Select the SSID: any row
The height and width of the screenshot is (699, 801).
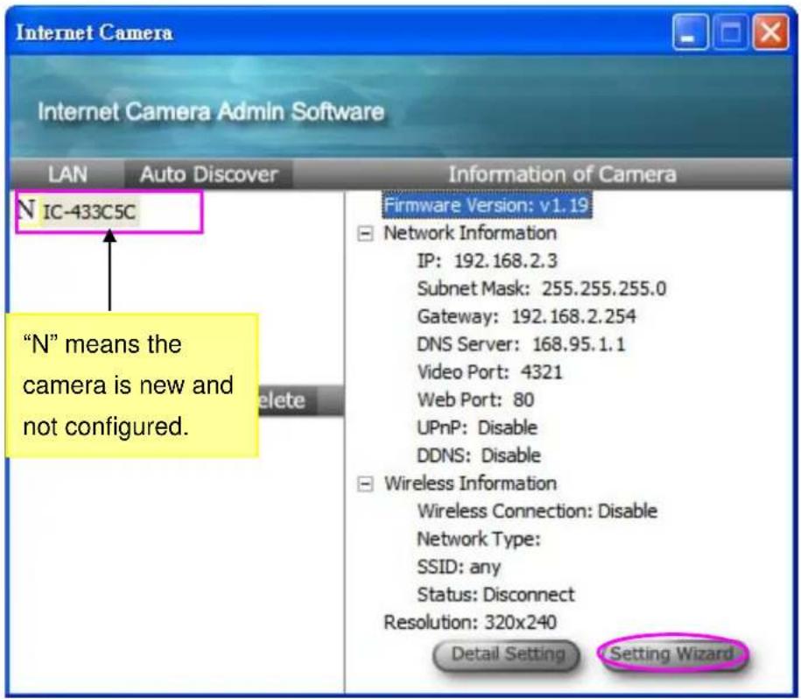tap(459, 568)
